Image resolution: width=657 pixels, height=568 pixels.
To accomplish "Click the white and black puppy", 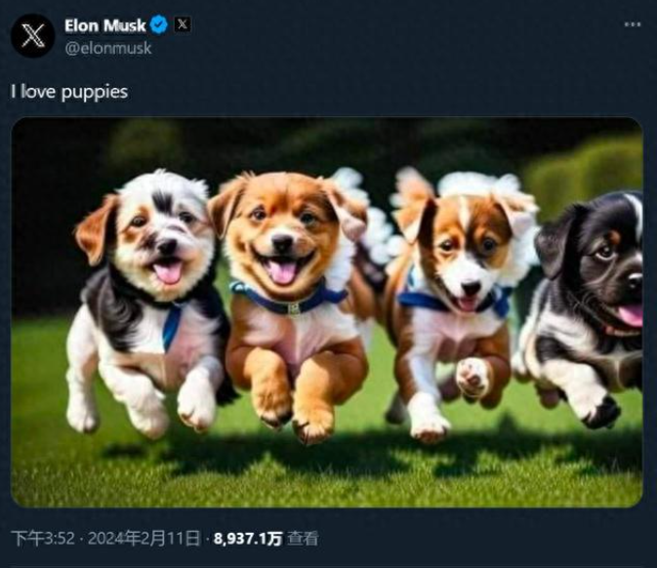I will 146,302.
